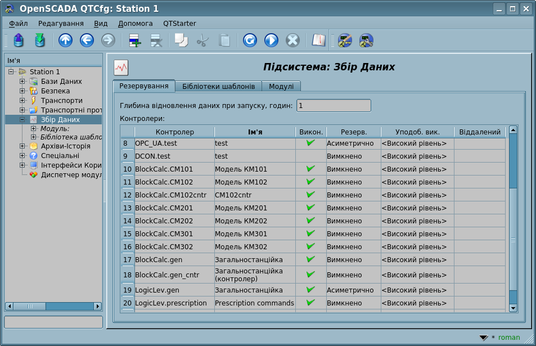Viewport: 536px width, 346px height.
Task: Switch to the Бібліотеки шаблонів tab
Action: (219, 86)
